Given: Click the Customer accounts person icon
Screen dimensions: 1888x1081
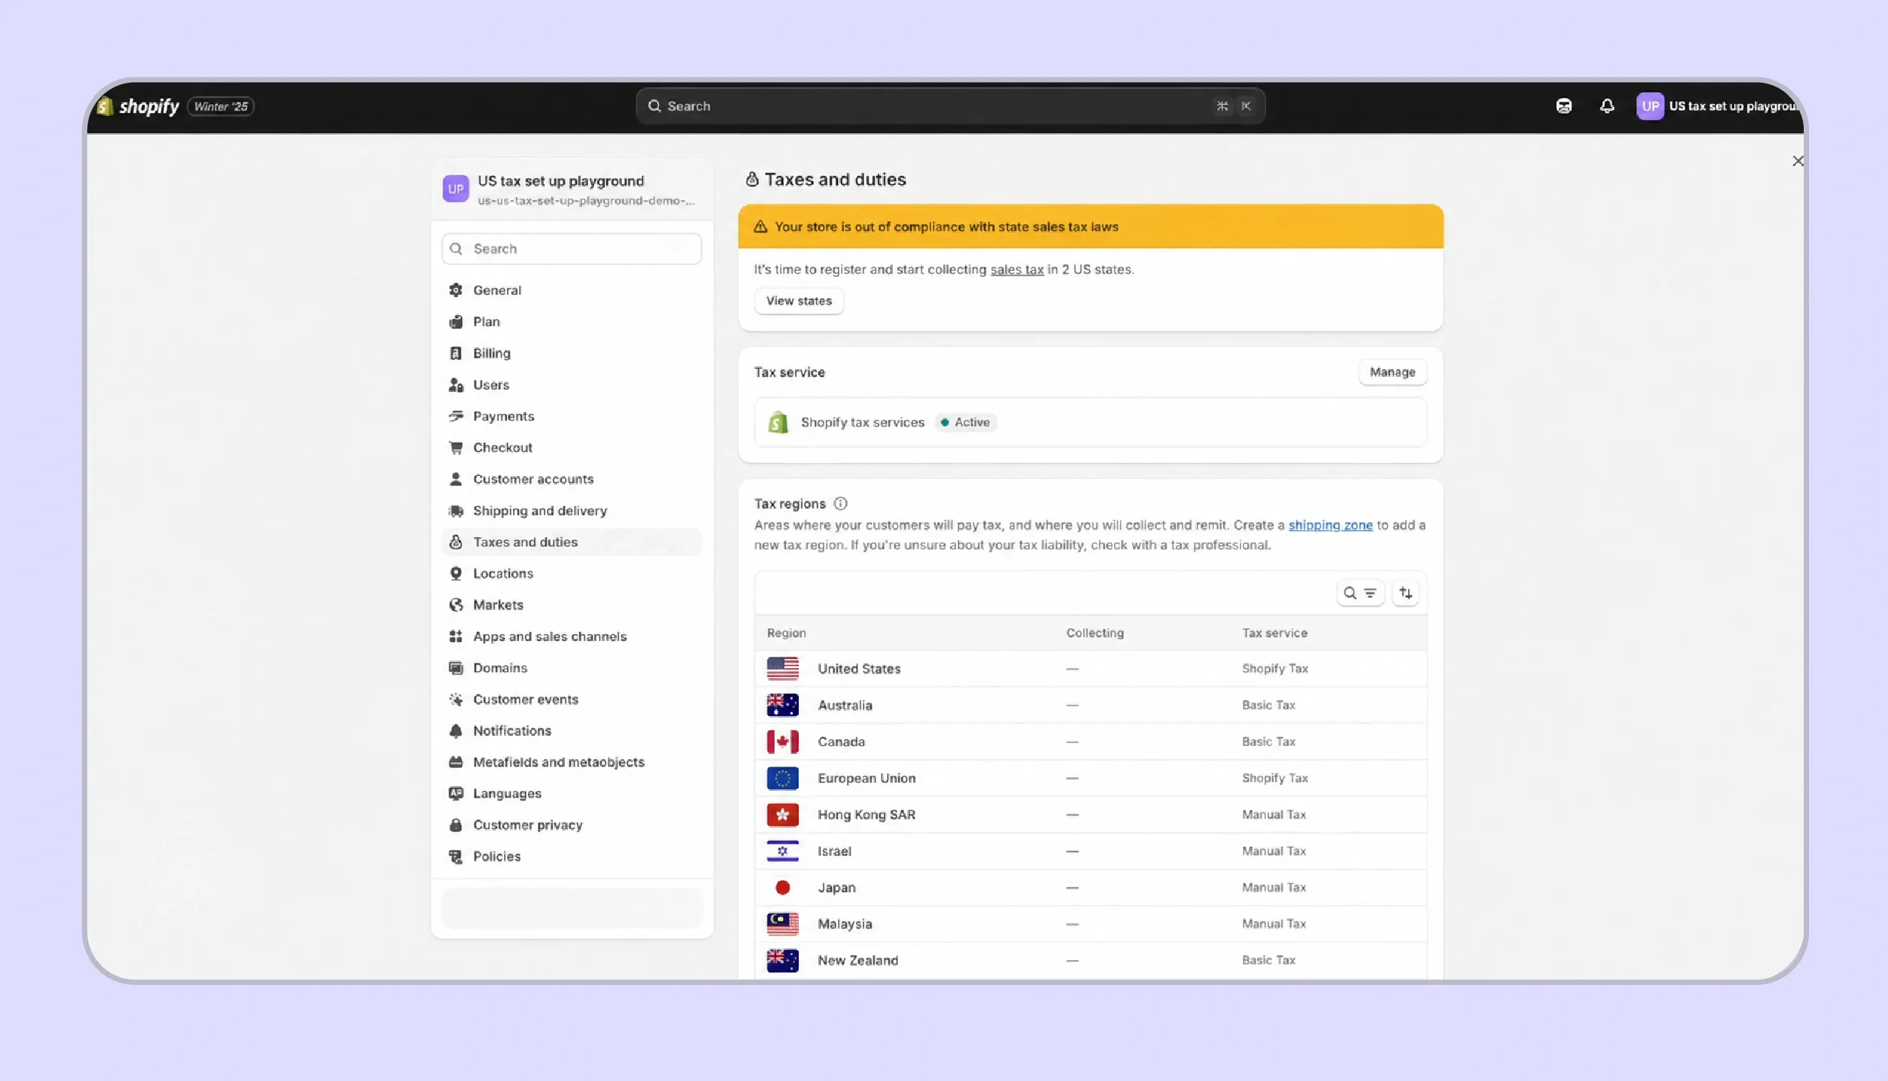Looking at the screenshot, I should click(x=456, y=479).
